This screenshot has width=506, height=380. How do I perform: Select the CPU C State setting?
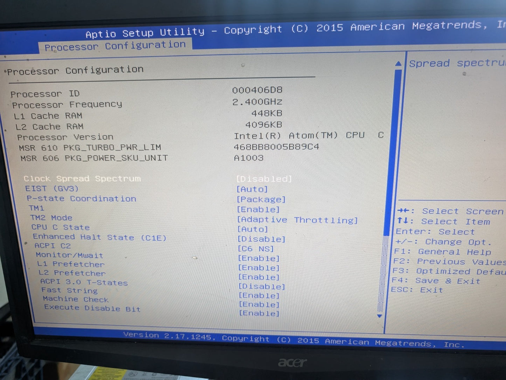tap(61, 227)
